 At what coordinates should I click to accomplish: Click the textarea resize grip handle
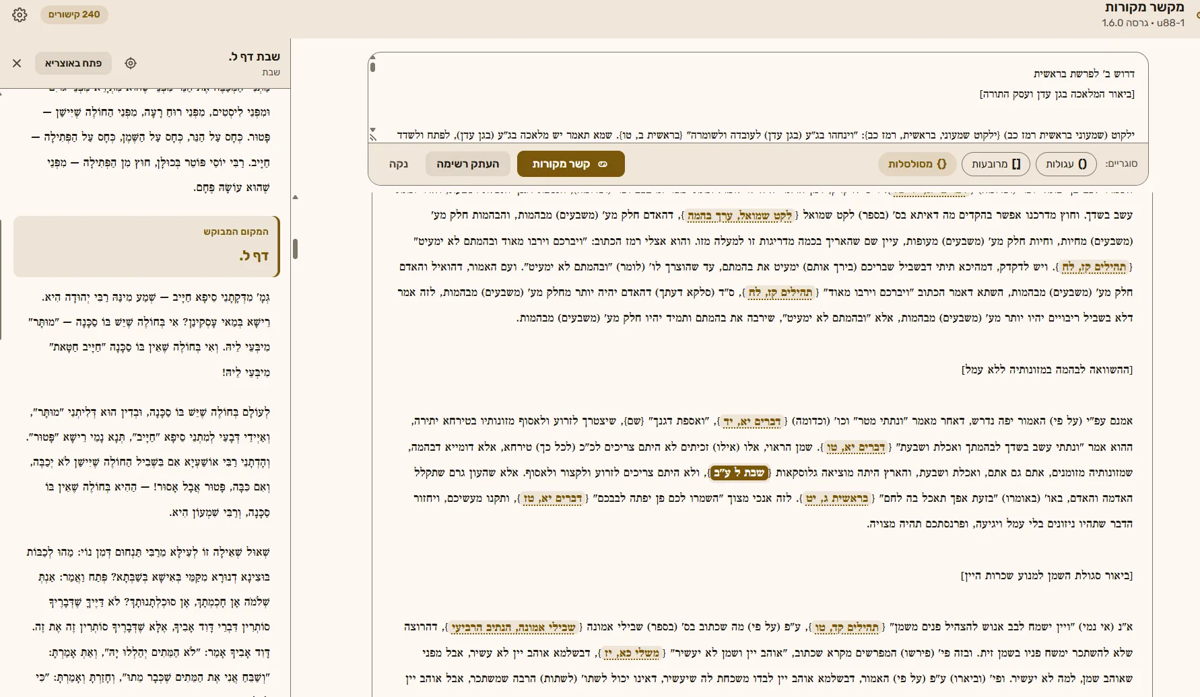(x=372, y=137)
